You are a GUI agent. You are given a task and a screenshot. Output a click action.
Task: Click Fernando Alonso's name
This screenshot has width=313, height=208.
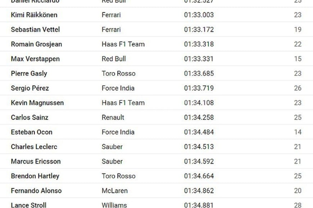click(36, 191)
